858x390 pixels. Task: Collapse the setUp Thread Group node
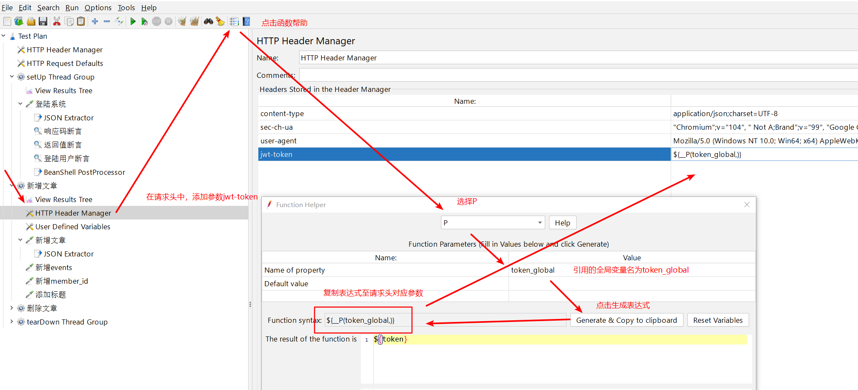pos(11,77)
